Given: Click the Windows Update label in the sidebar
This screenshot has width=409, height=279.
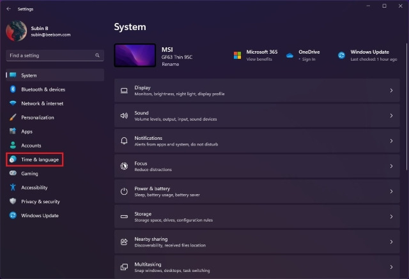Looking at the screenshot, I should [x=40, y=216].
